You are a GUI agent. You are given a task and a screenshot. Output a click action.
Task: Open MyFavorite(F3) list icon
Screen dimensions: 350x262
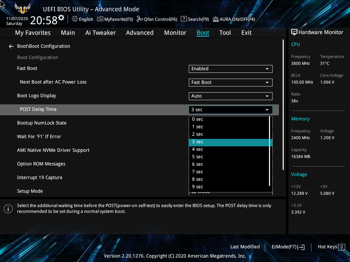(100, 19)
